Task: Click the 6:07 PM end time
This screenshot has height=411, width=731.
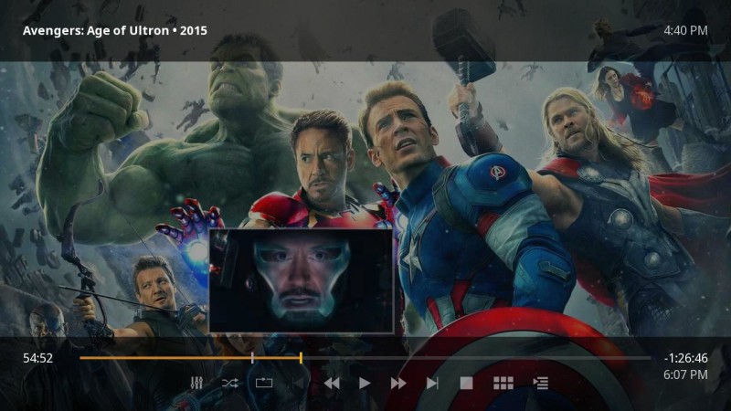Action: (x=685, y=374)
